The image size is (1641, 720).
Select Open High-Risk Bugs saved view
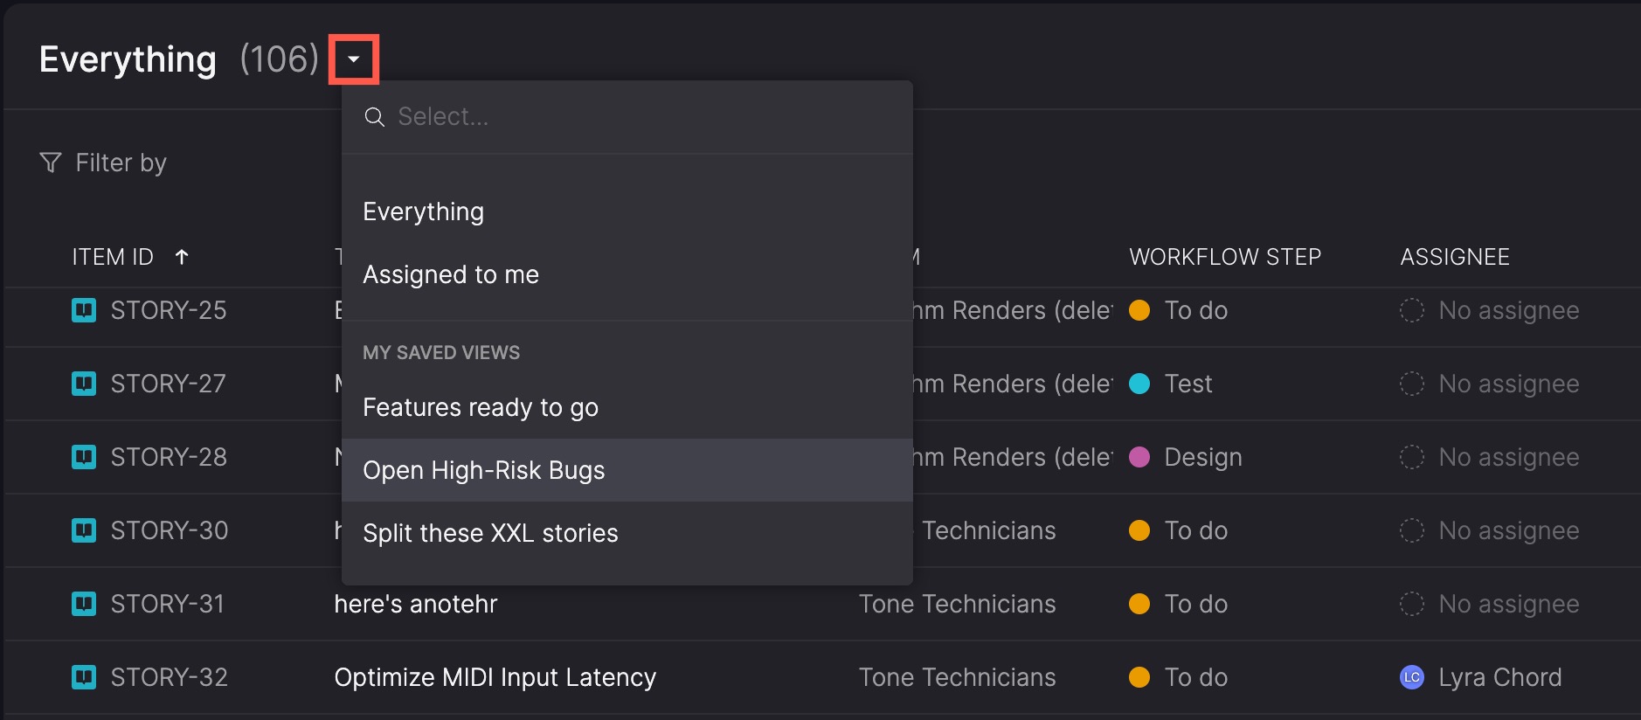[483, 470]
